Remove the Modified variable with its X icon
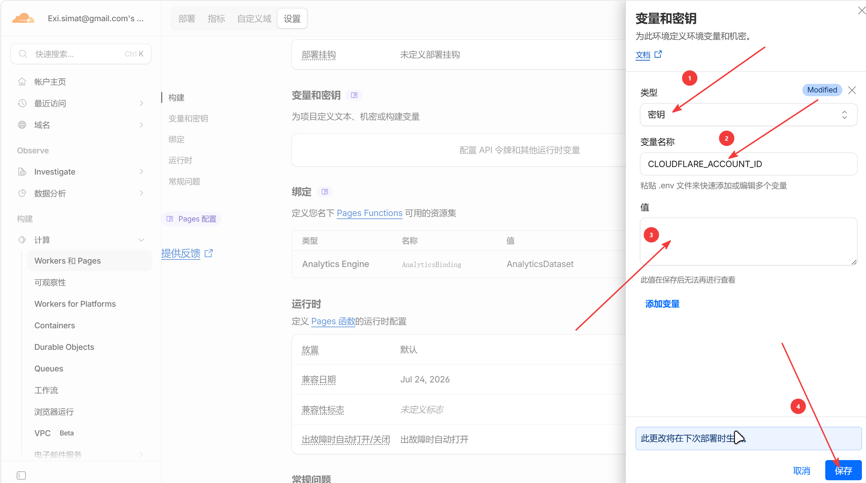This screenshot has width=866, height=483. [x=852, y=90]
